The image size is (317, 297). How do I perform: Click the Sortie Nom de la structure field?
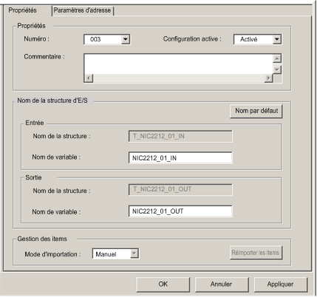click(180, 189)
